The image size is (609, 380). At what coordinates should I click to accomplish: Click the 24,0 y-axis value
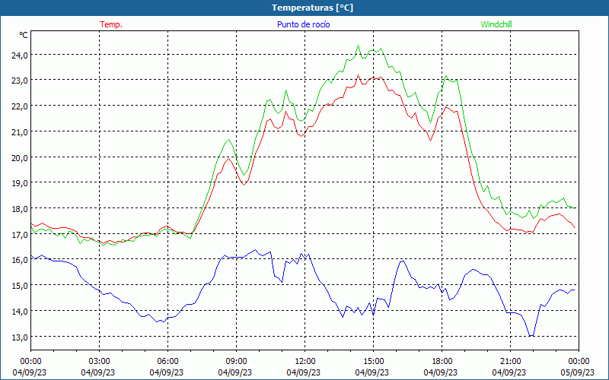(x=20, y=55)
